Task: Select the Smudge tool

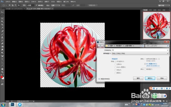Action: coord(2,50)
